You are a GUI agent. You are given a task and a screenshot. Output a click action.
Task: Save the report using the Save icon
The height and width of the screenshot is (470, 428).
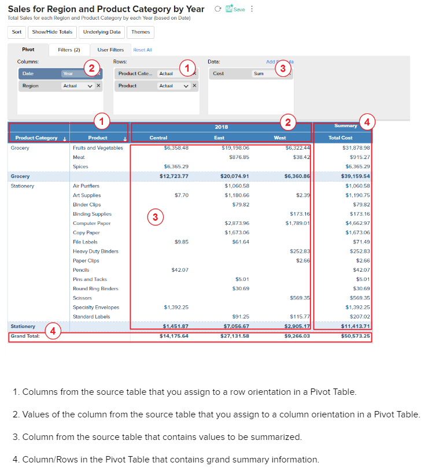(235, 9)
